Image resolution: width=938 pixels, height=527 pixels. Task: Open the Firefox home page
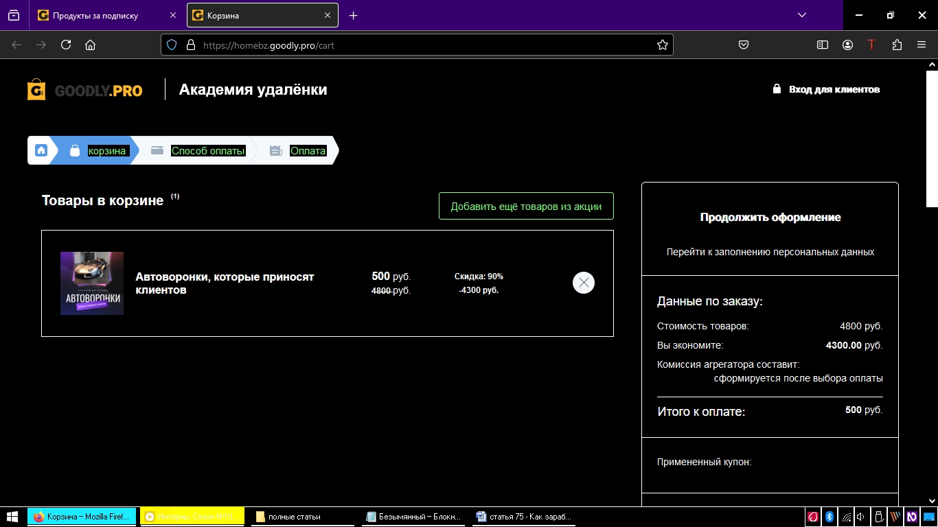pos(90,45)
